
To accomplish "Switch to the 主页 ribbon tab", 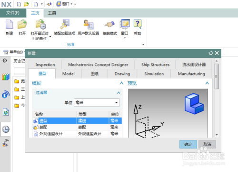I will click(x=35, y=13).
